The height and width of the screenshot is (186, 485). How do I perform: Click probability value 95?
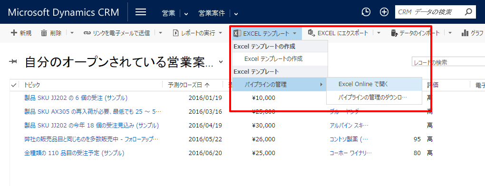(417, 139)
